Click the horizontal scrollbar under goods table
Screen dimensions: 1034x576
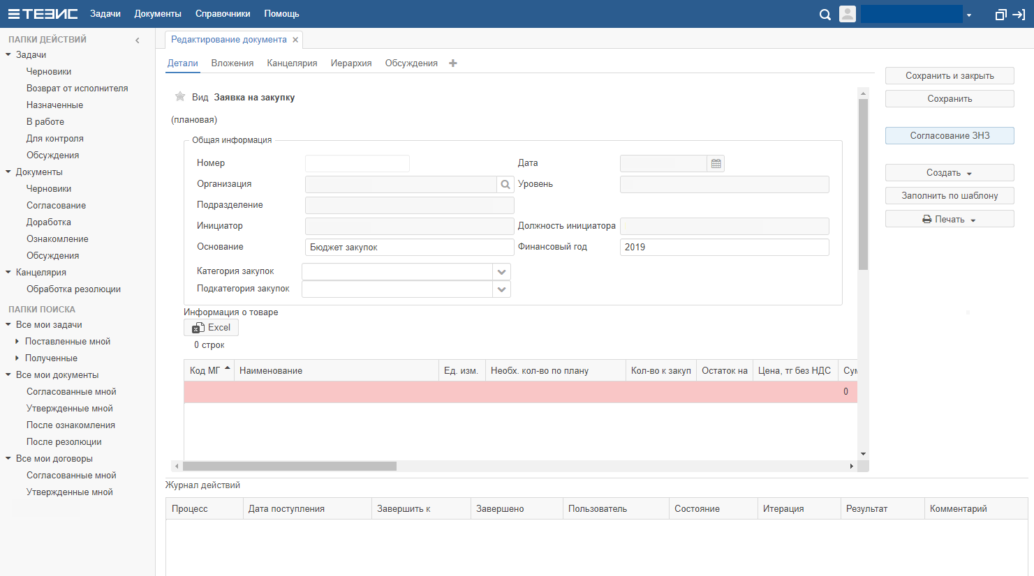290,466
